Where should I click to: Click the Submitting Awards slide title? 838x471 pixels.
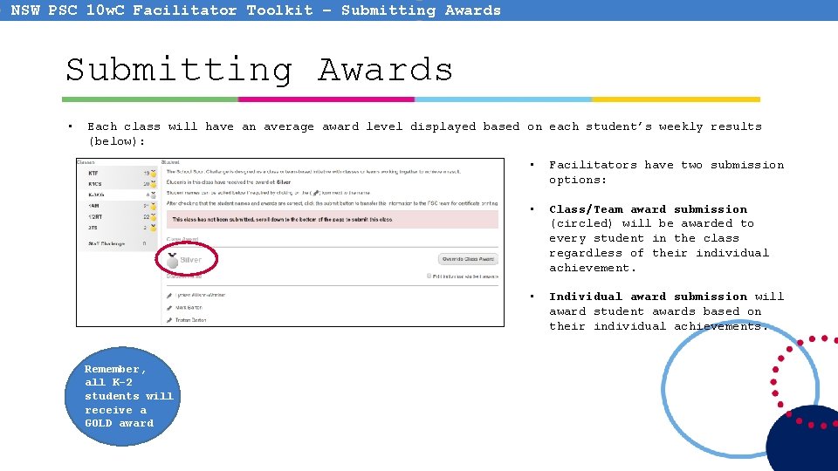pos(259,70)
